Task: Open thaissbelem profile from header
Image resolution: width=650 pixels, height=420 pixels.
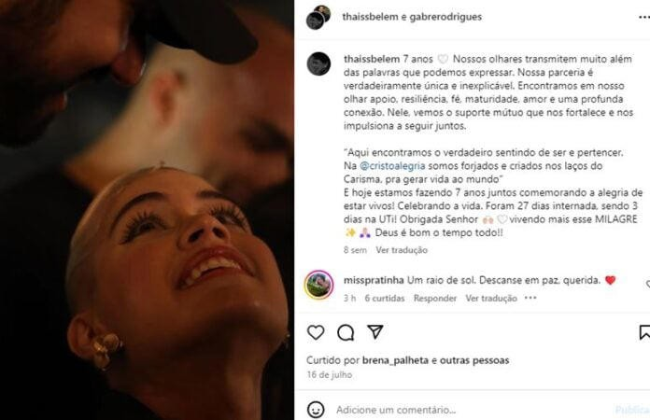Action: tap(370, 17)
